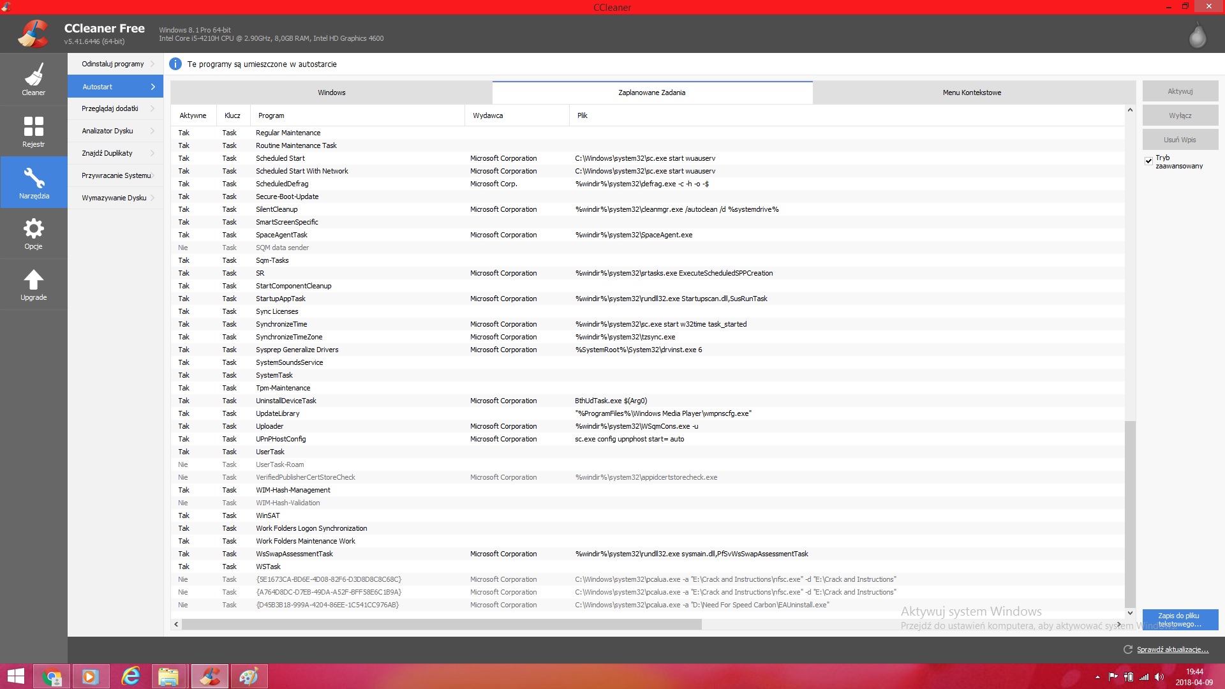Viewport: 1225px width, 689px height.
Task: Click the Aktywuj button
Action: (x=1180, y=91)
